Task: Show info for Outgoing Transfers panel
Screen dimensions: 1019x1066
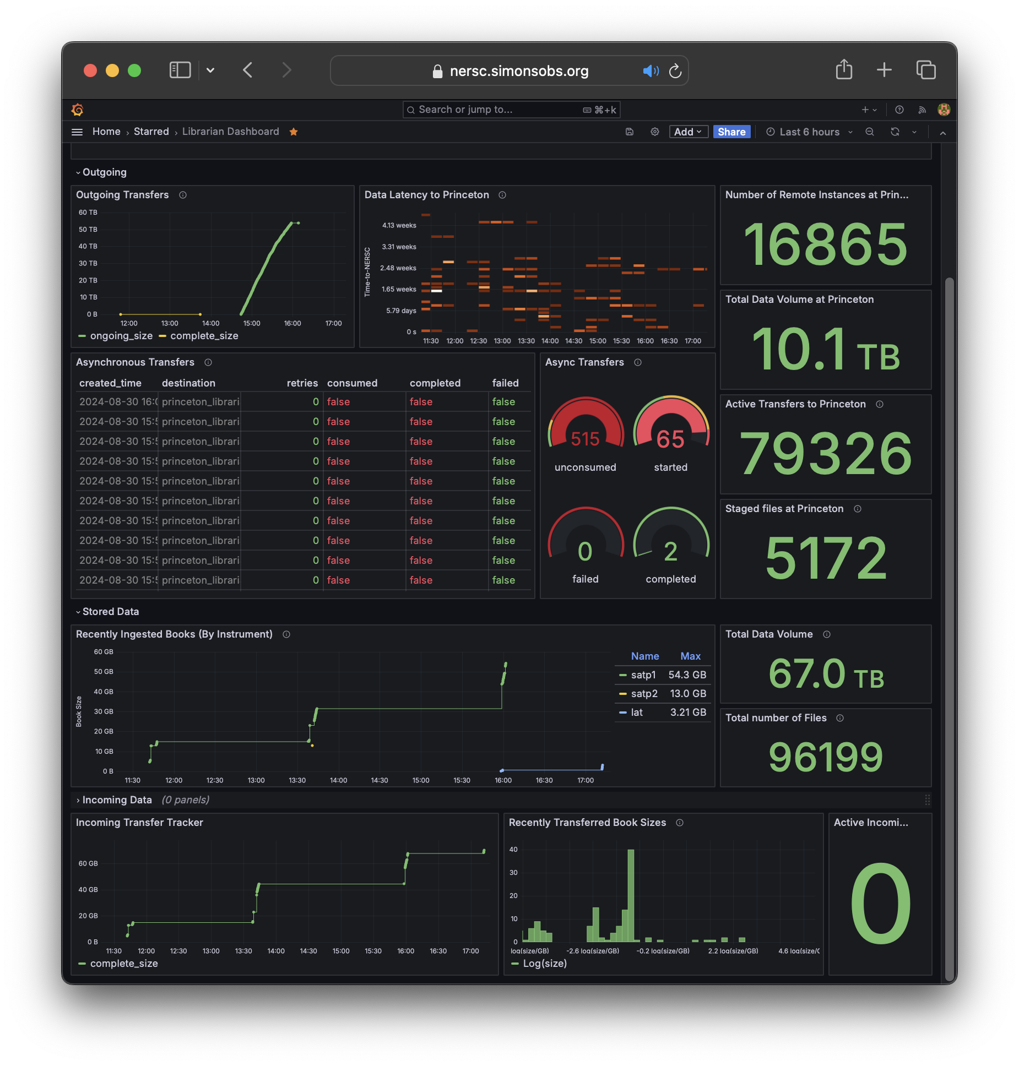Action: (183, 195)
